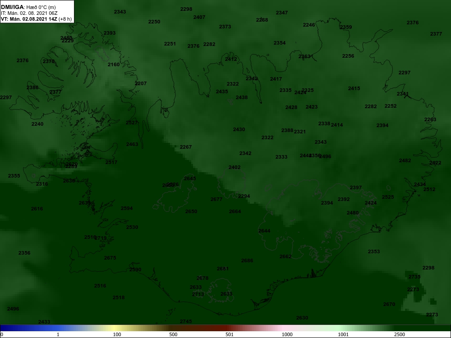Click the map value 2412
The height and width of the screenshot is (338, 451).
coord(231,59)
